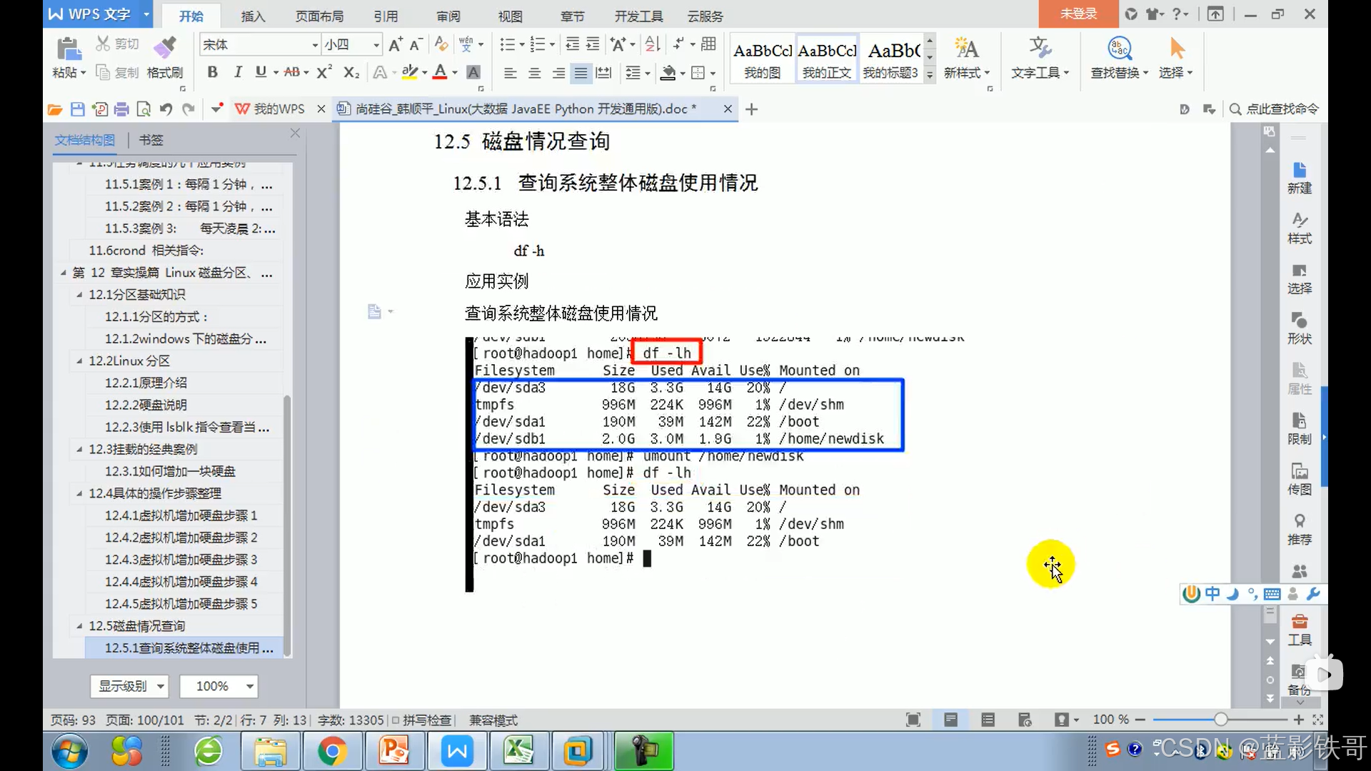1371x771 pixels.
Task: Click the Superscript X² icon
Action: (x=324, y=72)
